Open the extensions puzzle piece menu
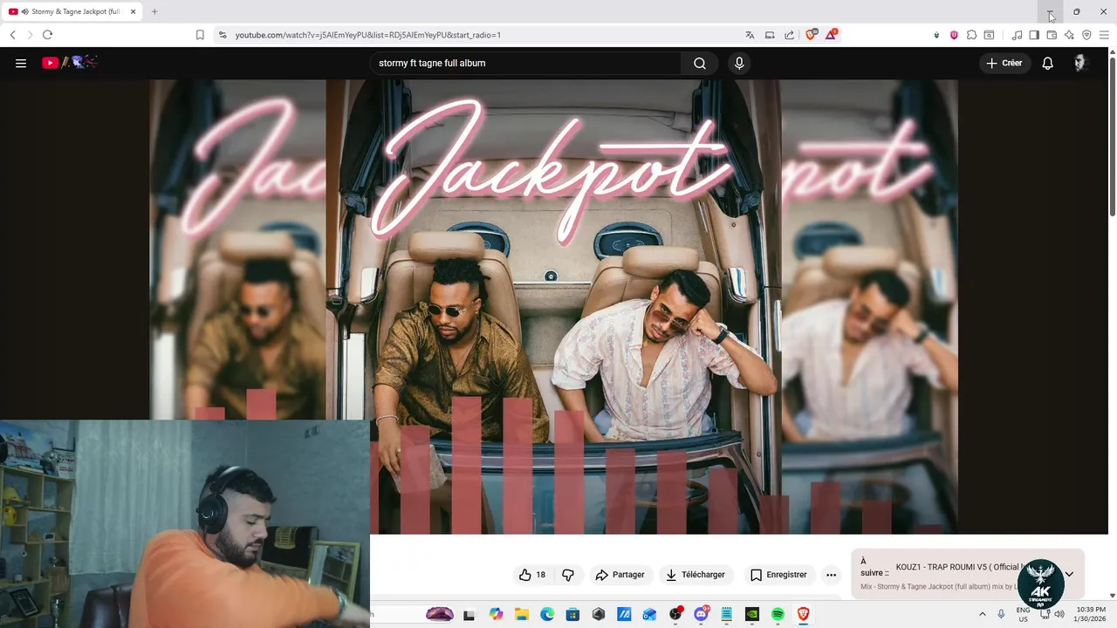 click(971, 35)
